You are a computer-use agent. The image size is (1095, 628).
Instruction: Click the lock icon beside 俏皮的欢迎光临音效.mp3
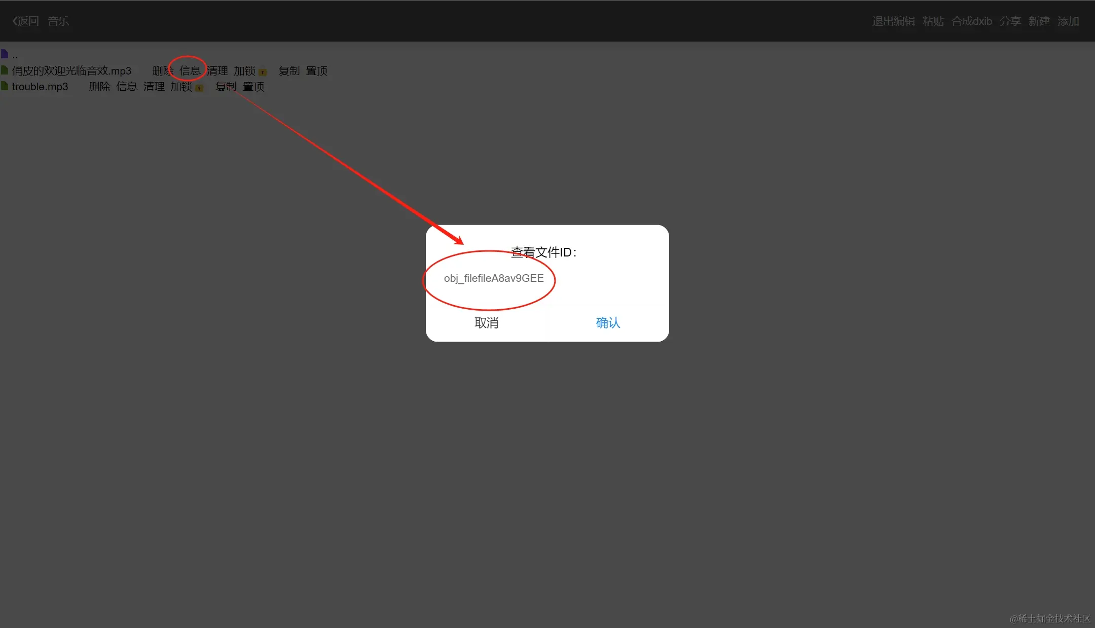(x=263, y=72)
